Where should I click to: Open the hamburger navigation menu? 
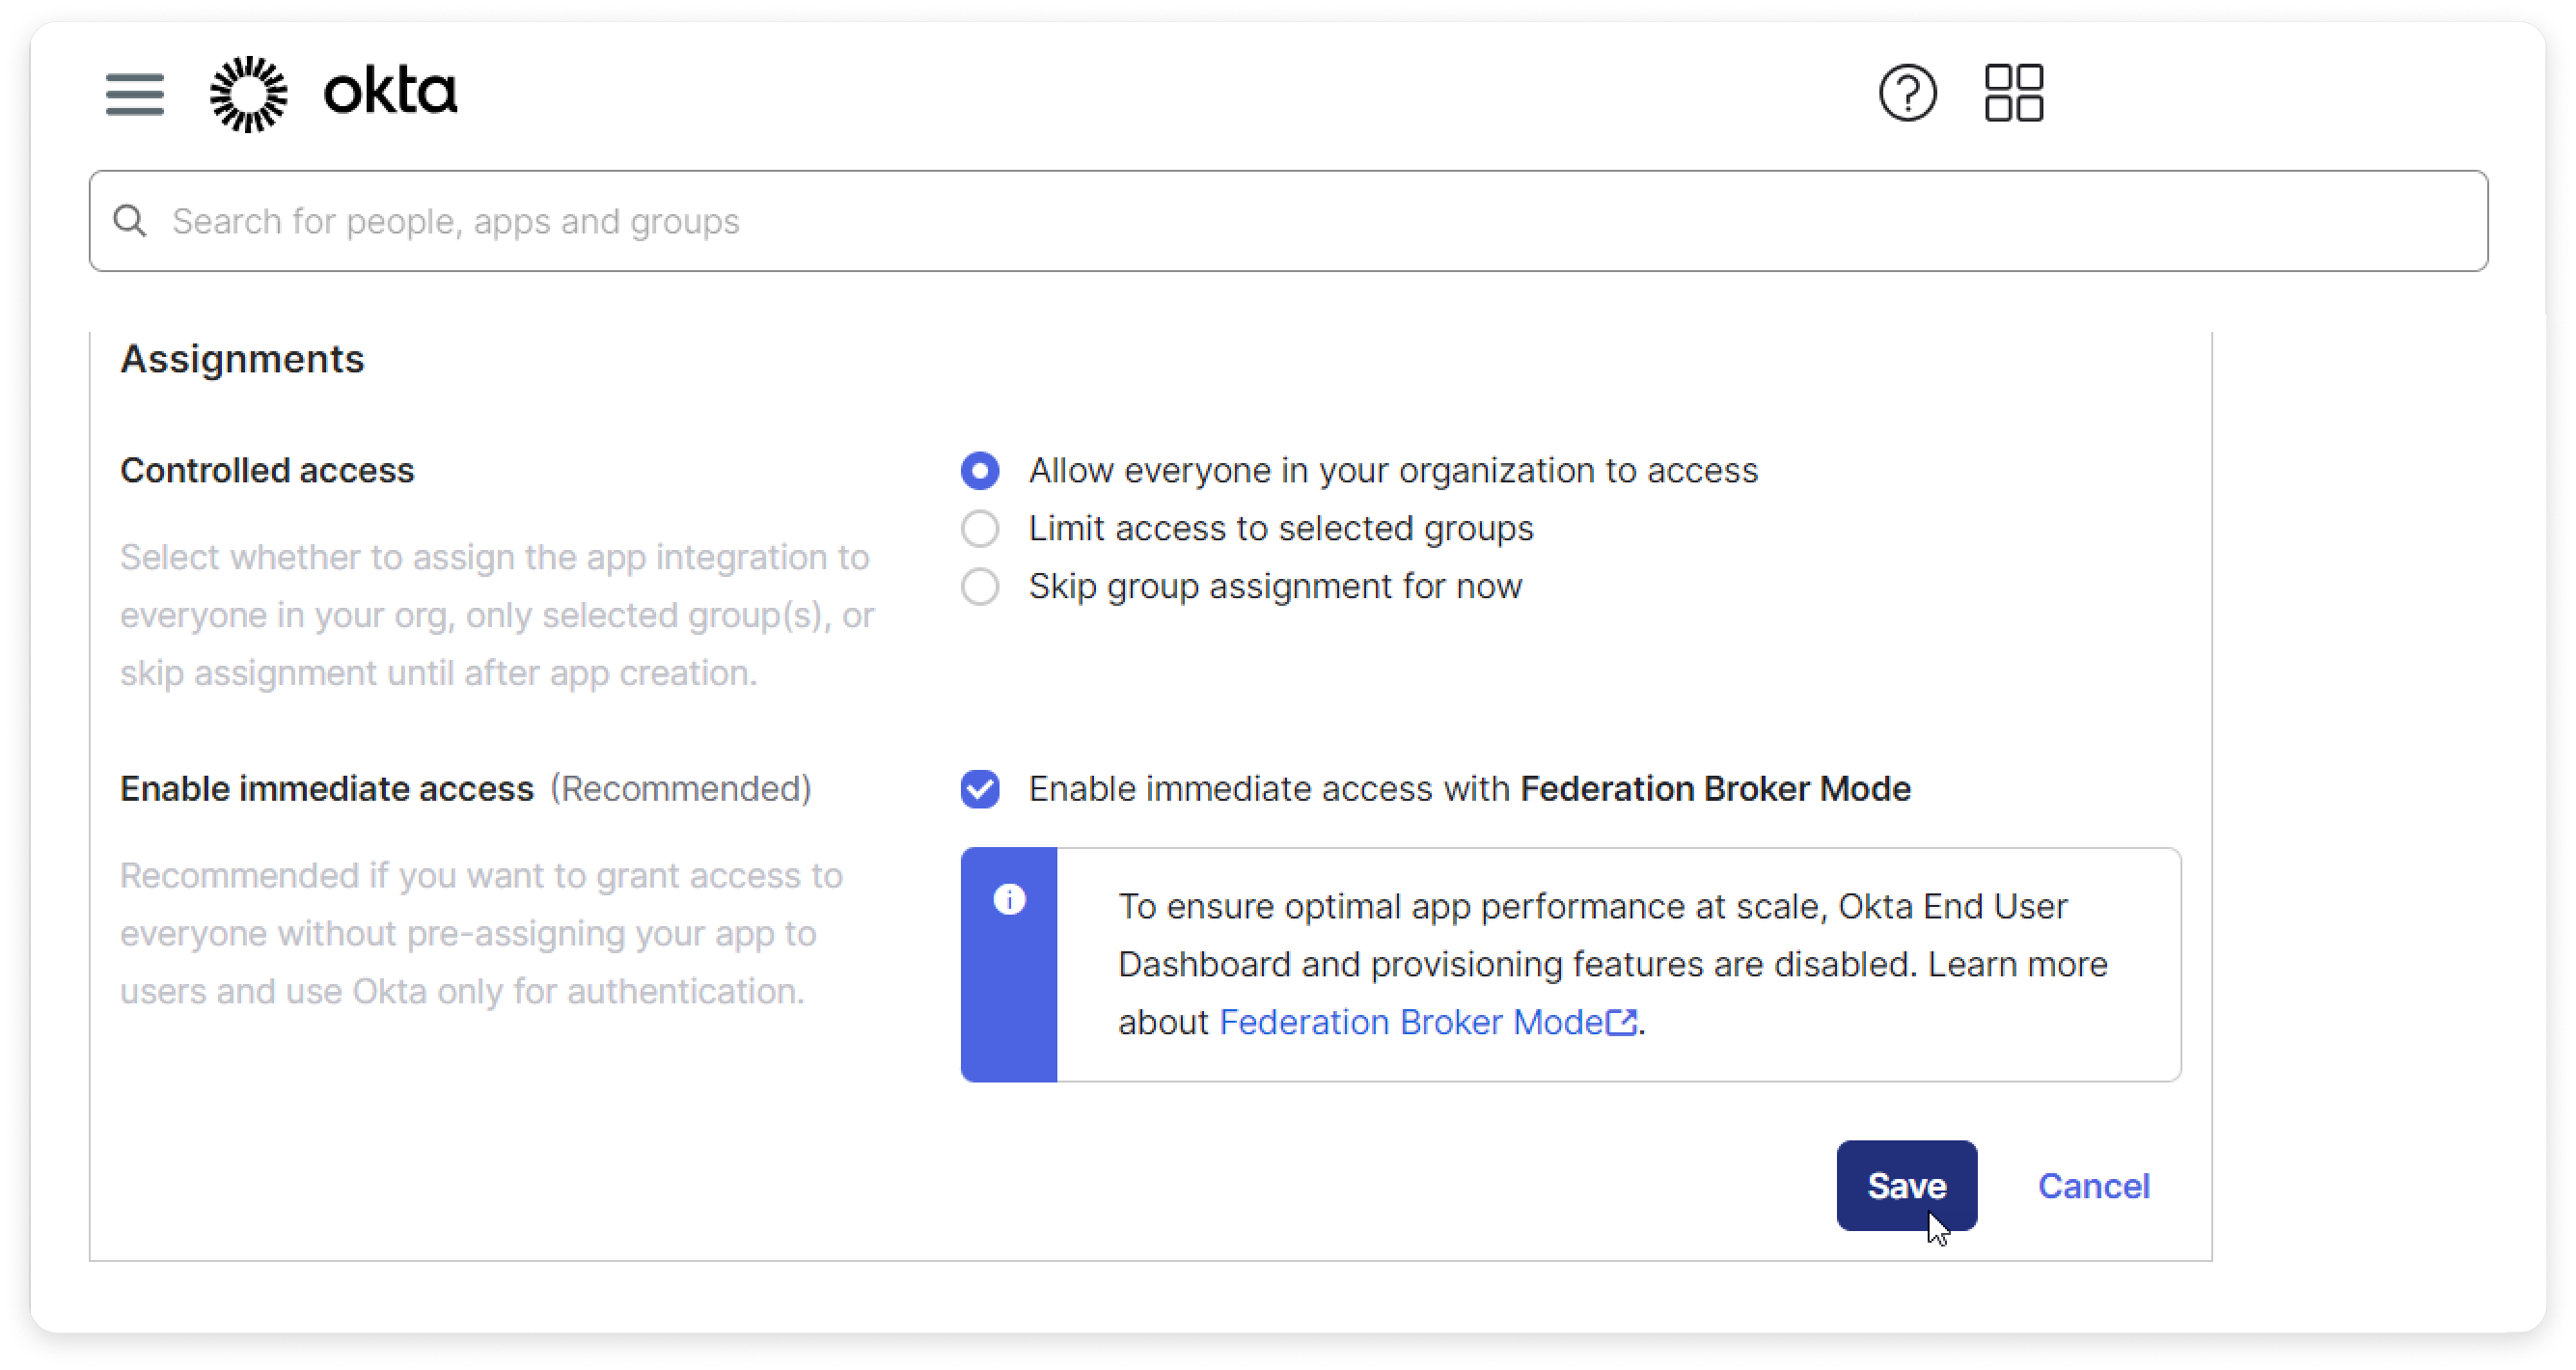pyautogui.click(x=135, y=94)
